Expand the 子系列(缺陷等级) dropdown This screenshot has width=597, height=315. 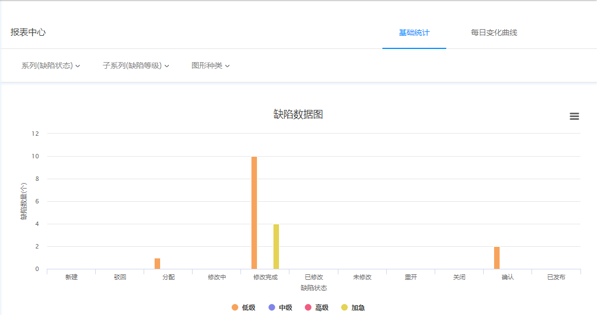[x=135, y=65]
